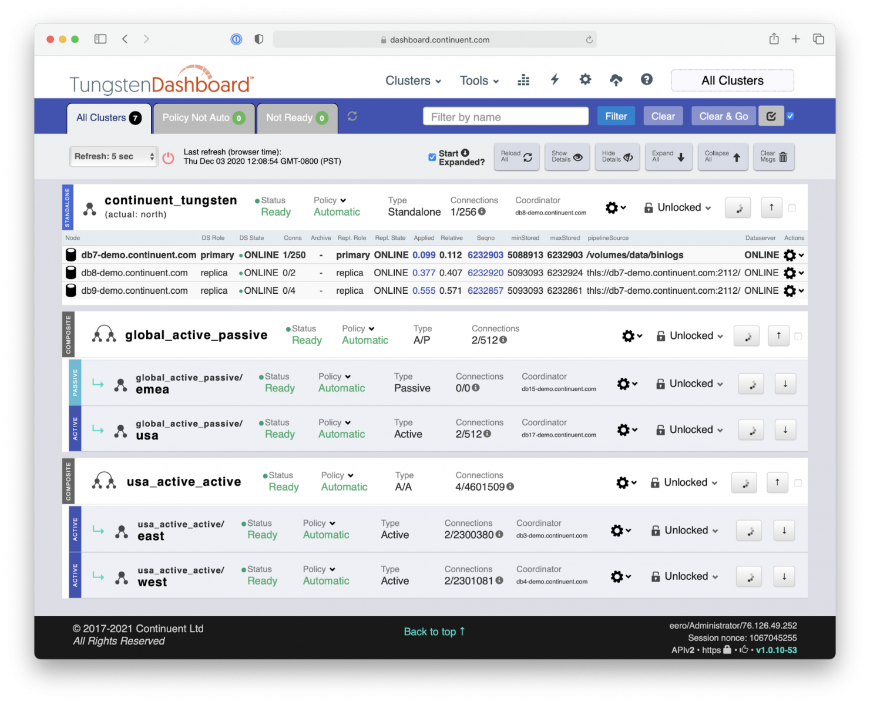870x705 pixels.
Task: Click the down arrow button for west
Action: (x=784, y=576)
